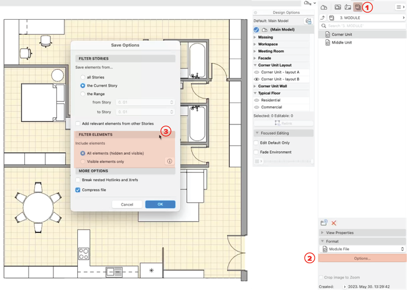Go up one level in publisher set
This screenshot has height=290, width=407.
click(x=323, y=17)
